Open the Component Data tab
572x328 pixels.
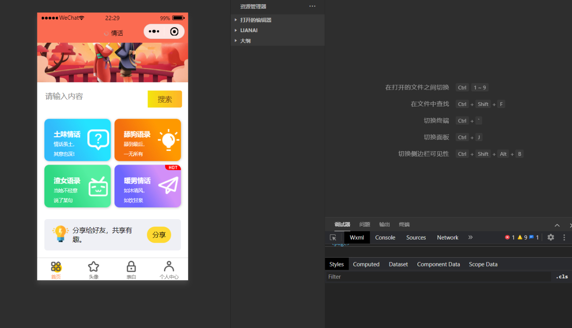pos(438,264)
